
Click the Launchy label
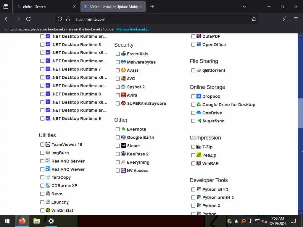coord(60,202)
